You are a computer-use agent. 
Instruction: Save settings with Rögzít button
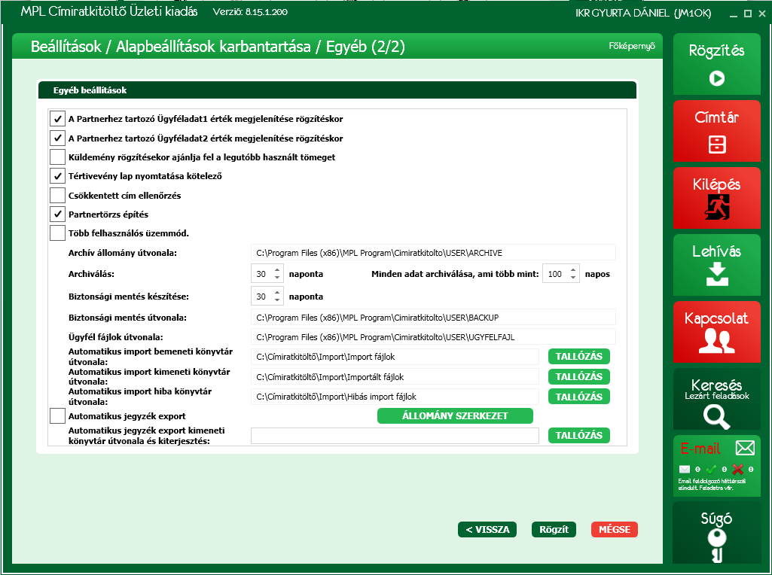coord(554,530)
